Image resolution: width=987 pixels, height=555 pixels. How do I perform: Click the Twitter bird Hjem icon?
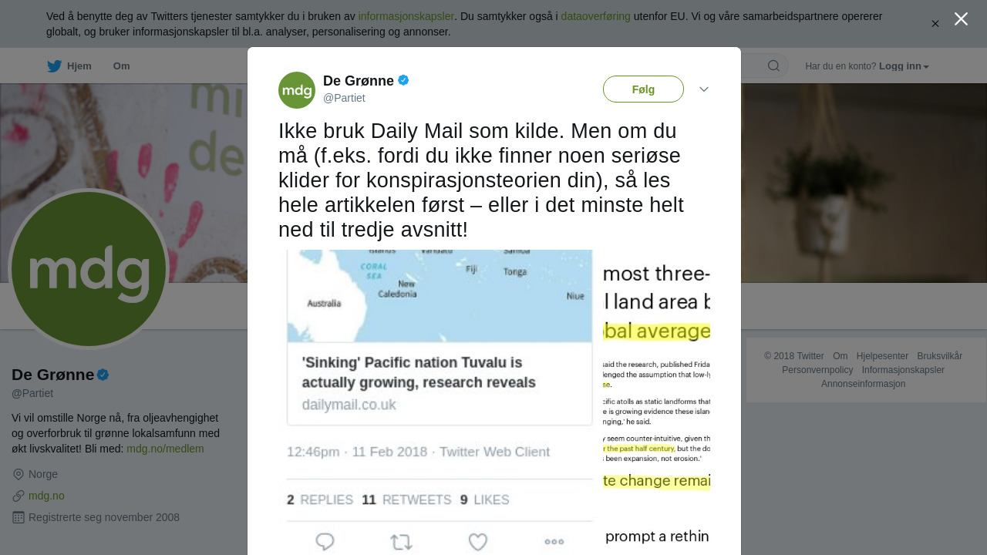tap(54, 66)
